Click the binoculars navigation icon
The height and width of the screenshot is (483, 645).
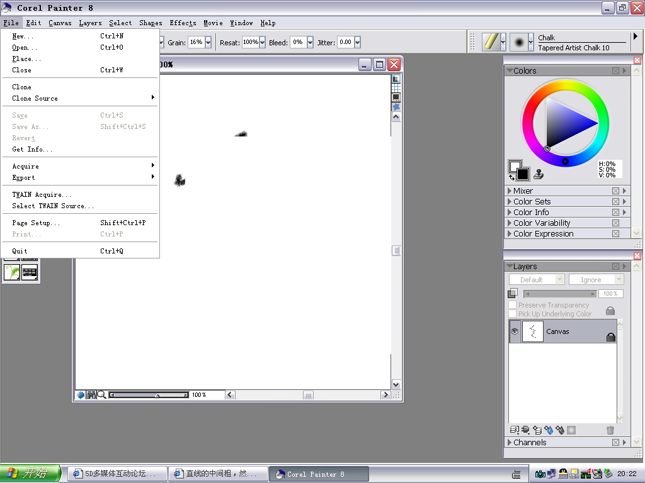pyautogui.click(x=91, y=395)
